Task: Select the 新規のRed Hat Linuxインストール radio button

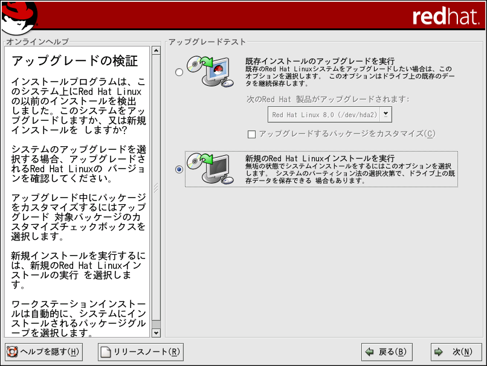Action: [x=178, y=170]
